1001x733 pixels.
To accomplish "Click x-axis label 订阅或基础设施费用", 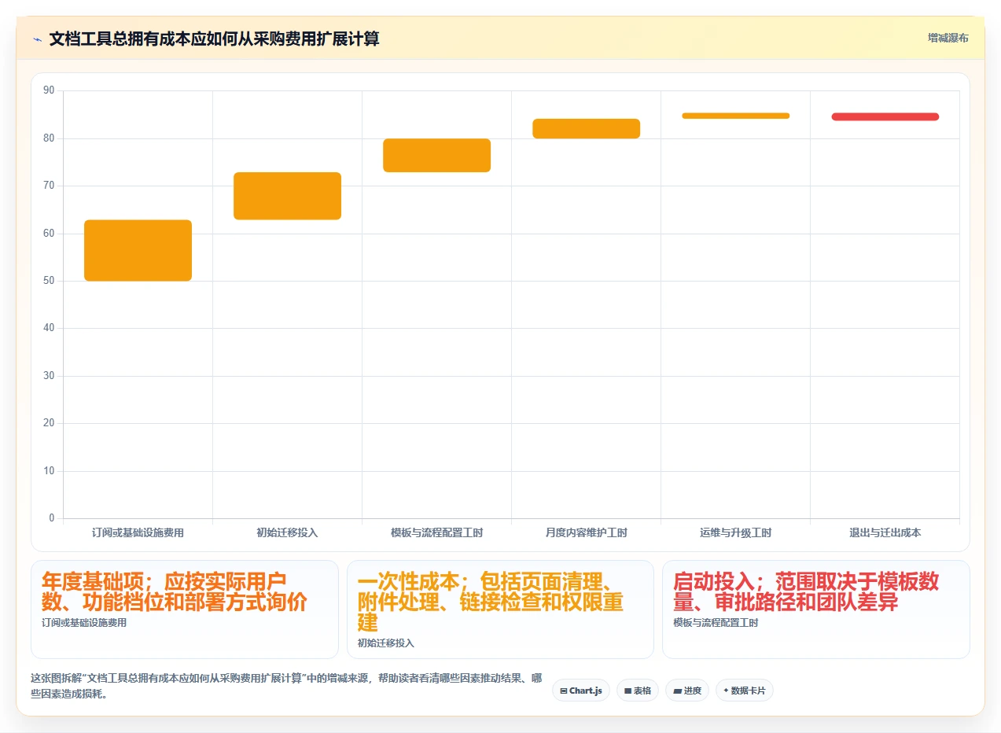I will click(138, 532).
